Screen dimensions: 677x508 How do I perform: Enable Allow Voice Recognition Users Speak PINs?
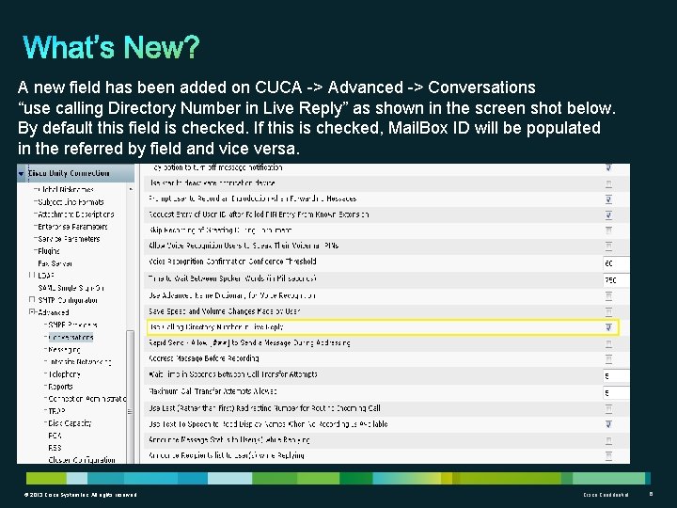pyautogui.click(x=608, y=246)
